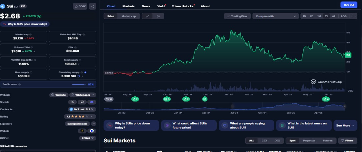Switch to line chart type icon
The image size is (362, 152).
[x=148, y=16]
